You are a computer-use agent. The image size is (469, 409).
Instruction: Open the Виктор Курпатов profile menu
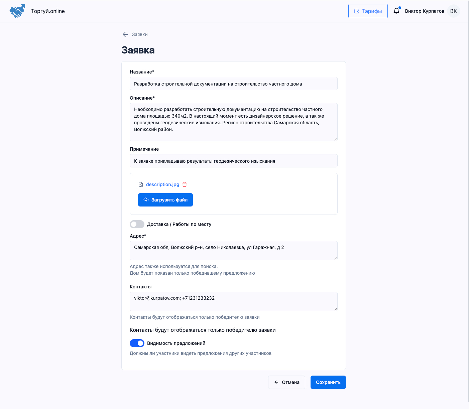[424, 11]
